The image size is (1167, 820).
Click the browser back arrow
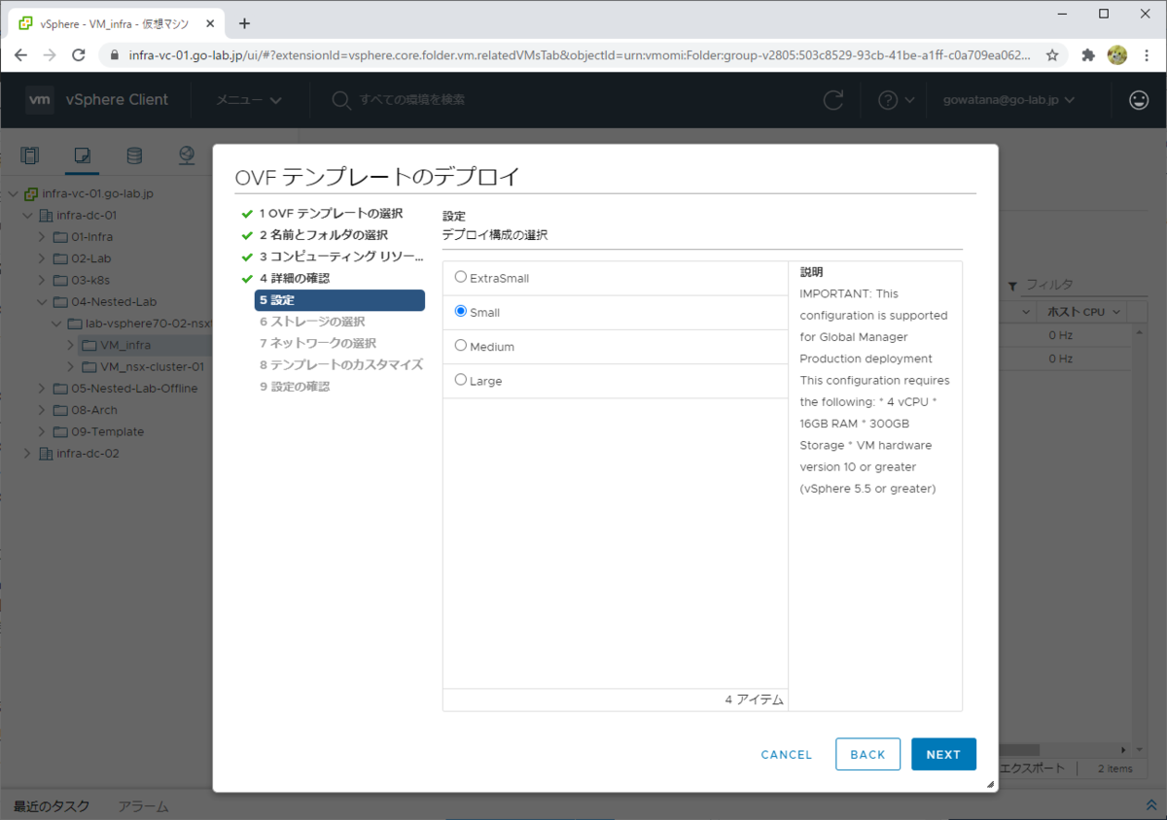[22, 55]
